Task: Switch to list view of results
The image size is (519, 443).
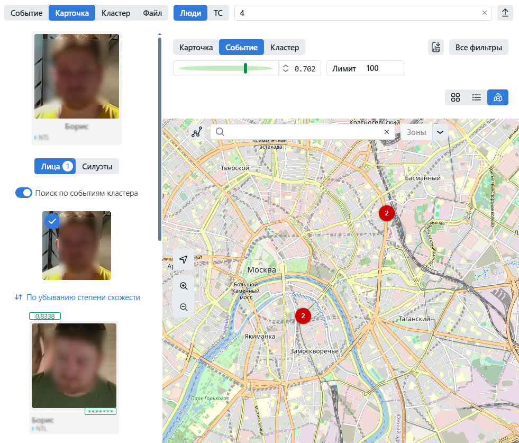Action: tap(476, 97)
